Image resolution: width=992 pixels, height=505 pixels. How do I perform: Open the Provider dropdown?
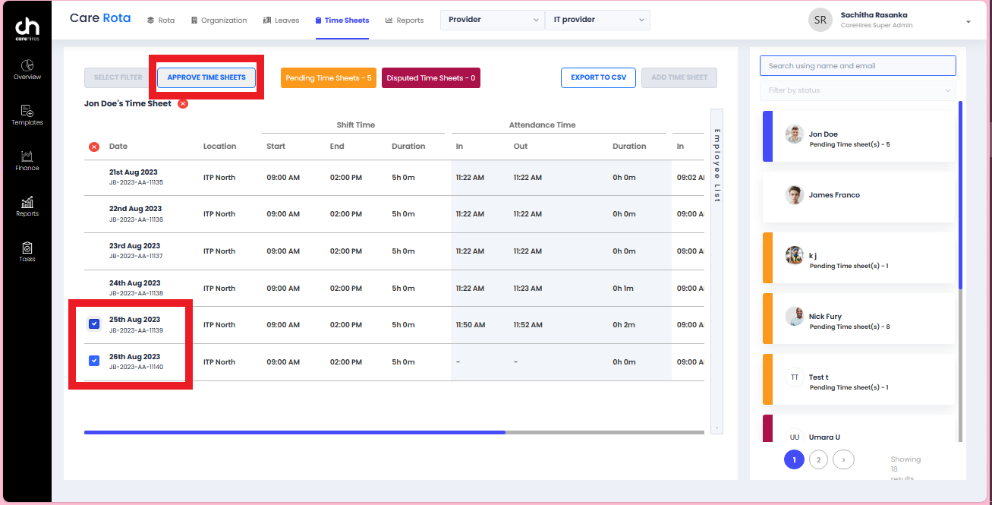pyautogui.click(x=492, y=20)
